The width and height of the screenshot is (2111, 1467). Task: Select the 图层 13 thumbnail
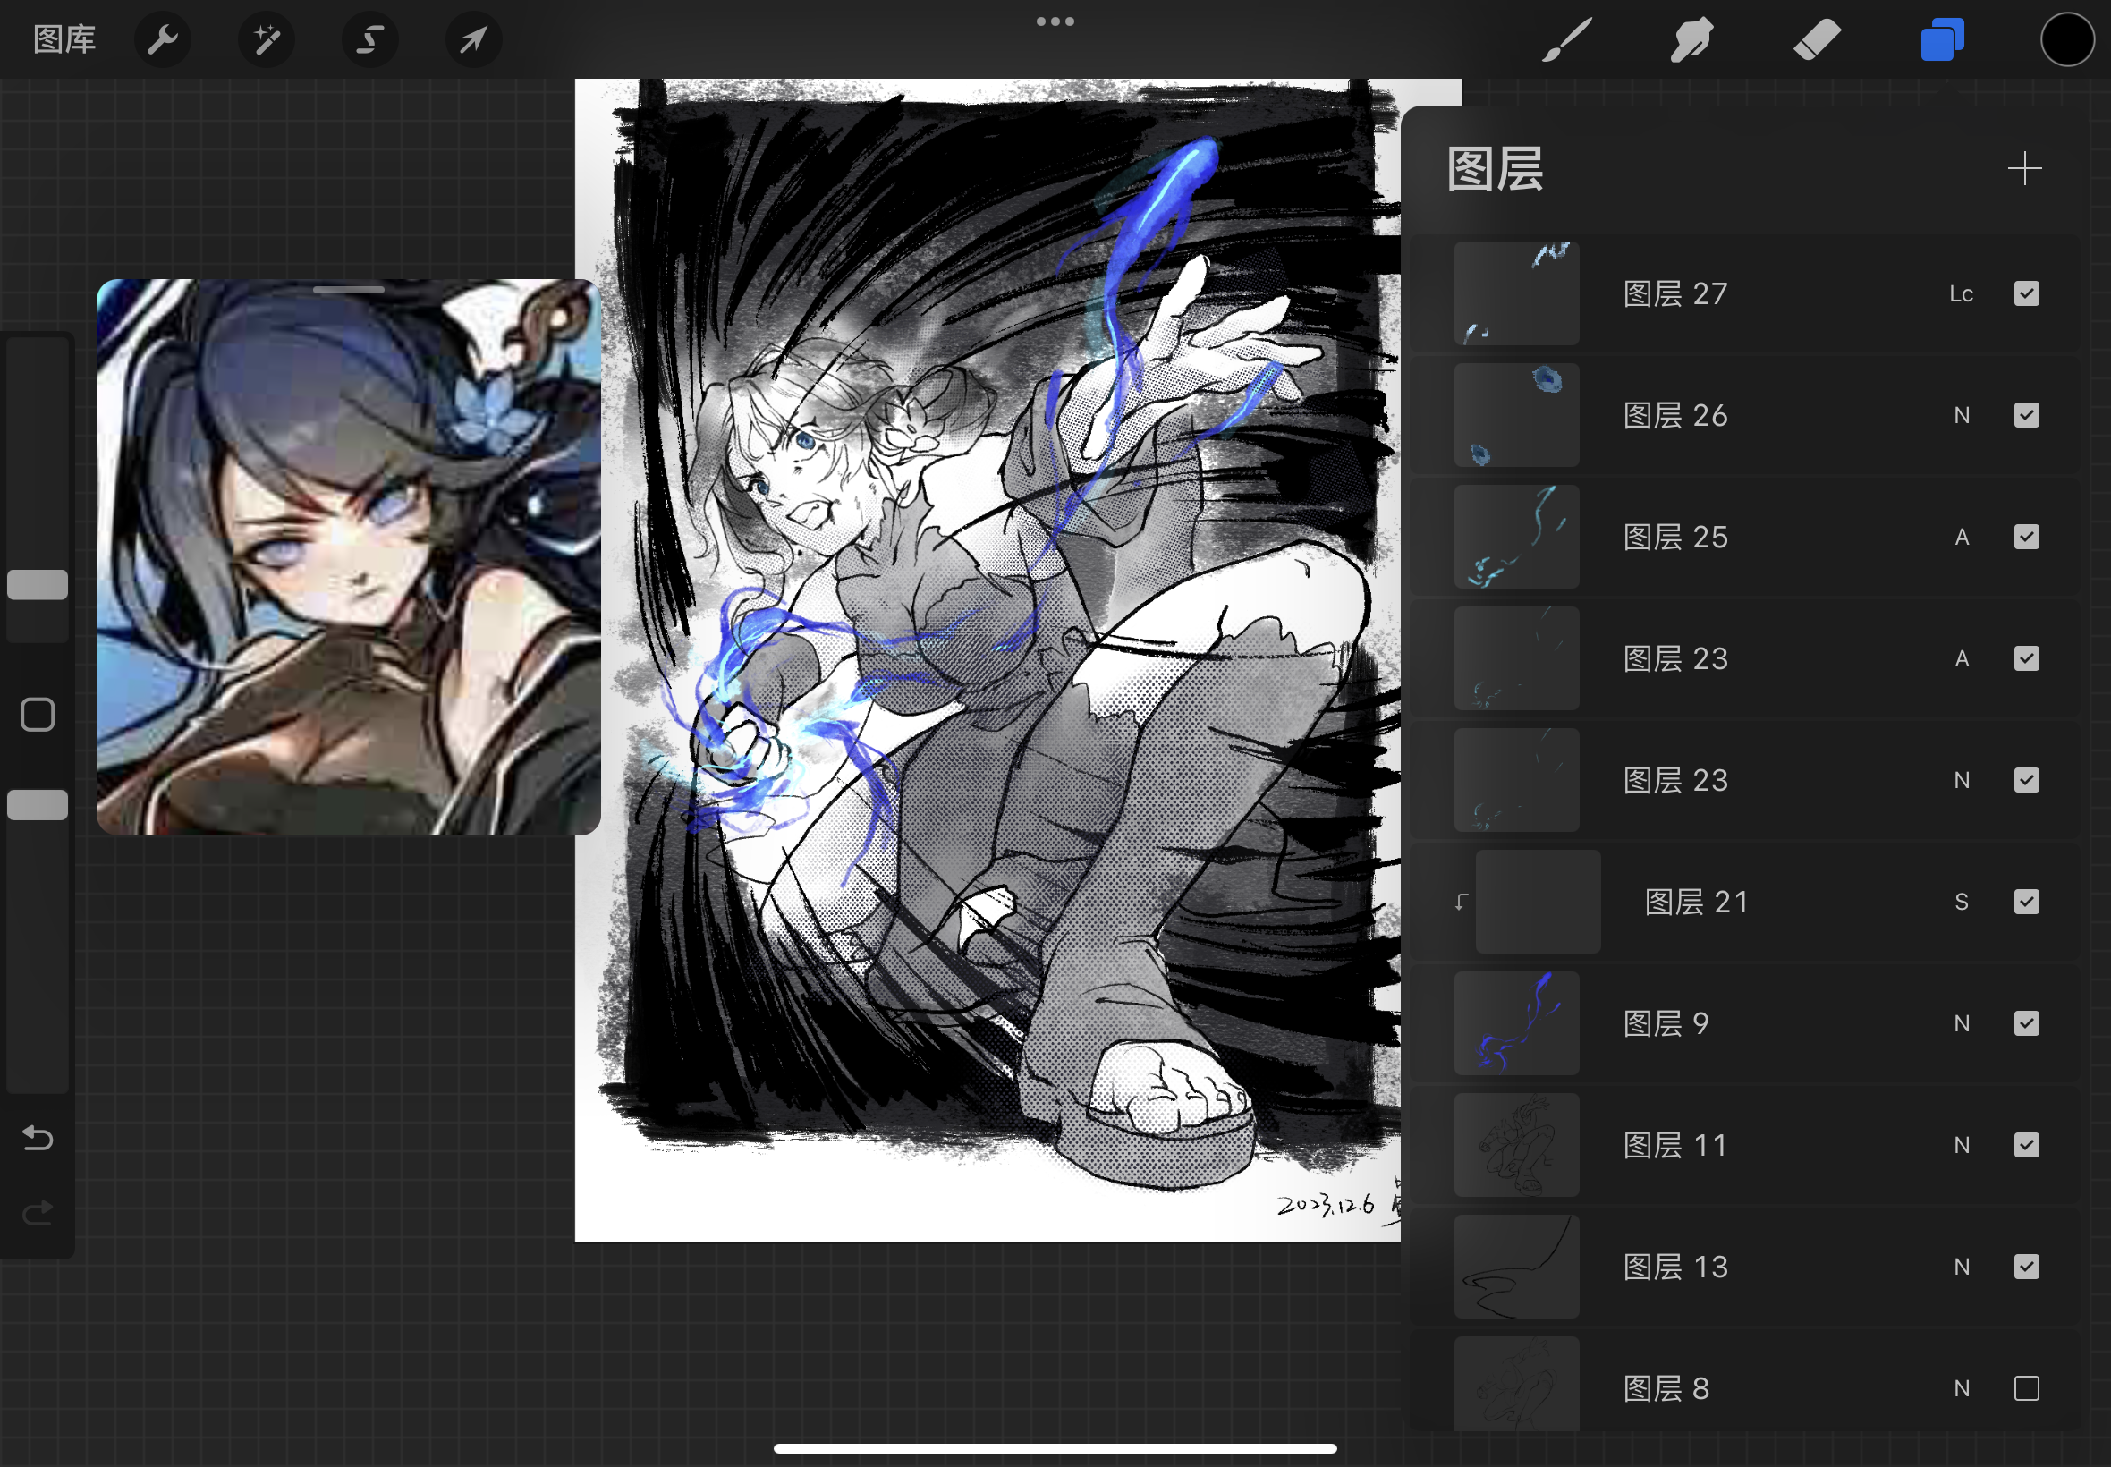click(1516, 1267)
